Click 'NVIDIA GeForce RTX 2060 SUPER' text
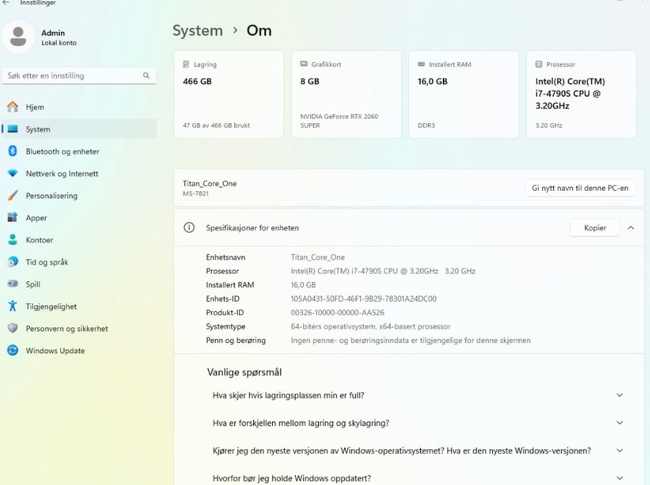Image resolution: width=650 pixels, height=485 pixels. 339,121
